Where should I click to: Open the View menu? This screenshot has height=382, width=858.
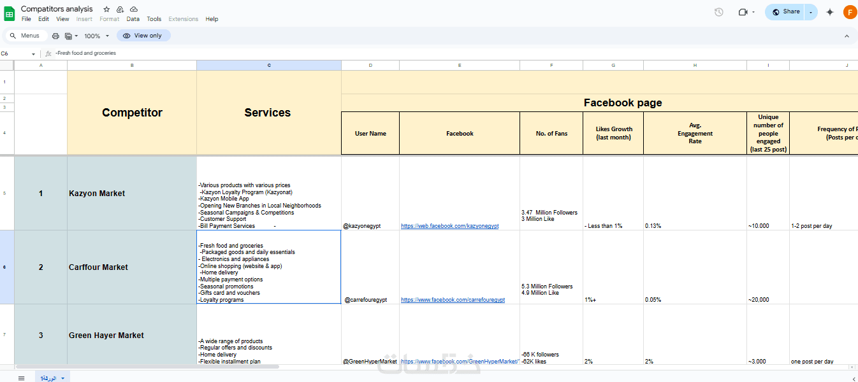tap(62, 19)
